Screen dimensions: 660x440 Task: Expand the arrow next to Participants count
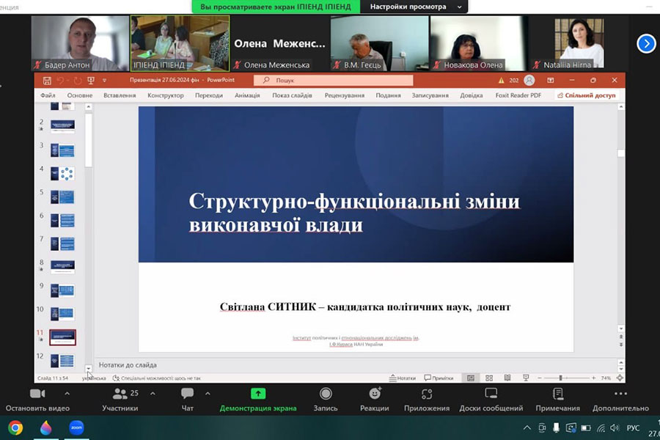click(153, 393)
